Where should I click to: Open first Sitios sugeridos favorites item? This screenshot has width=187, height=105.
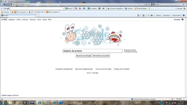(21, 12)
